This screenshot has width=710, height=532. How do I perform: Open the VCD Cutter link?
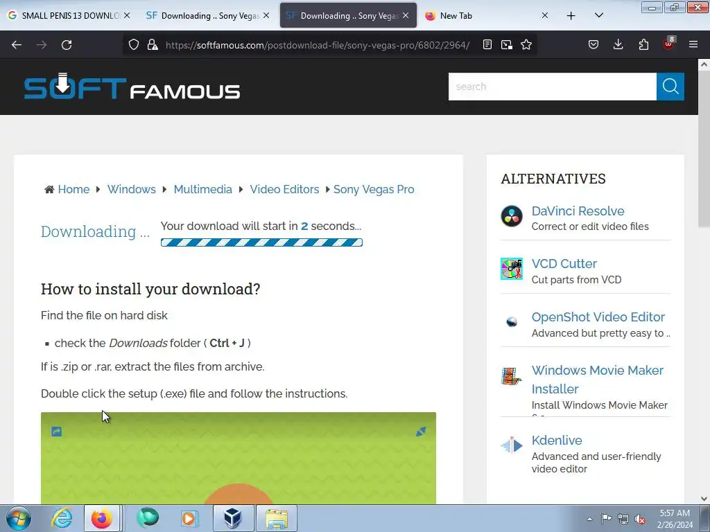pyautogui.click(x=564, y=264)
